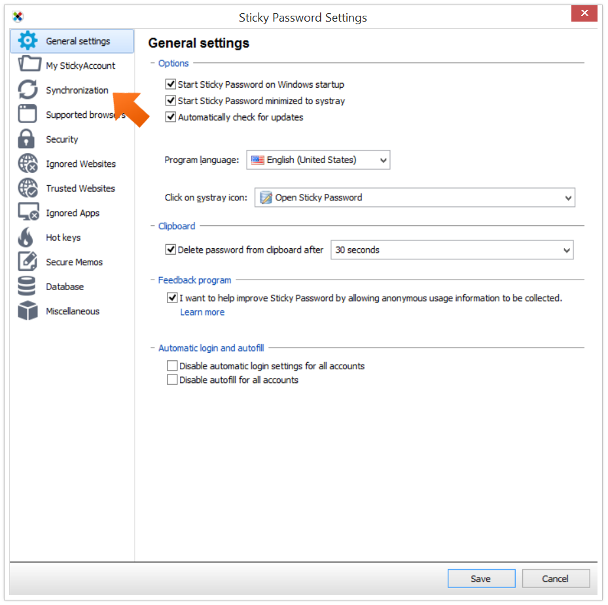Uncheck the anonymous usage feedback checkbox
Screen dimensions: 608x605
(172, 298)
